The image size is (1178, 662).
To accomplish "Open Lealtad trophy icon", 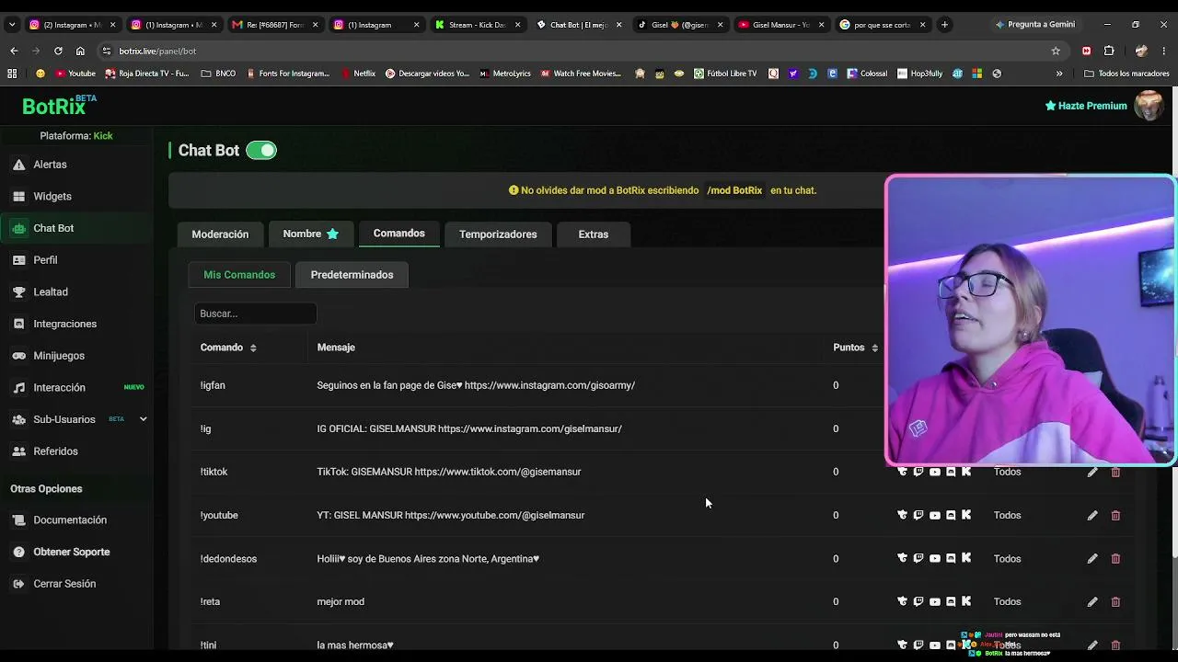I will [x=18, y=292].
